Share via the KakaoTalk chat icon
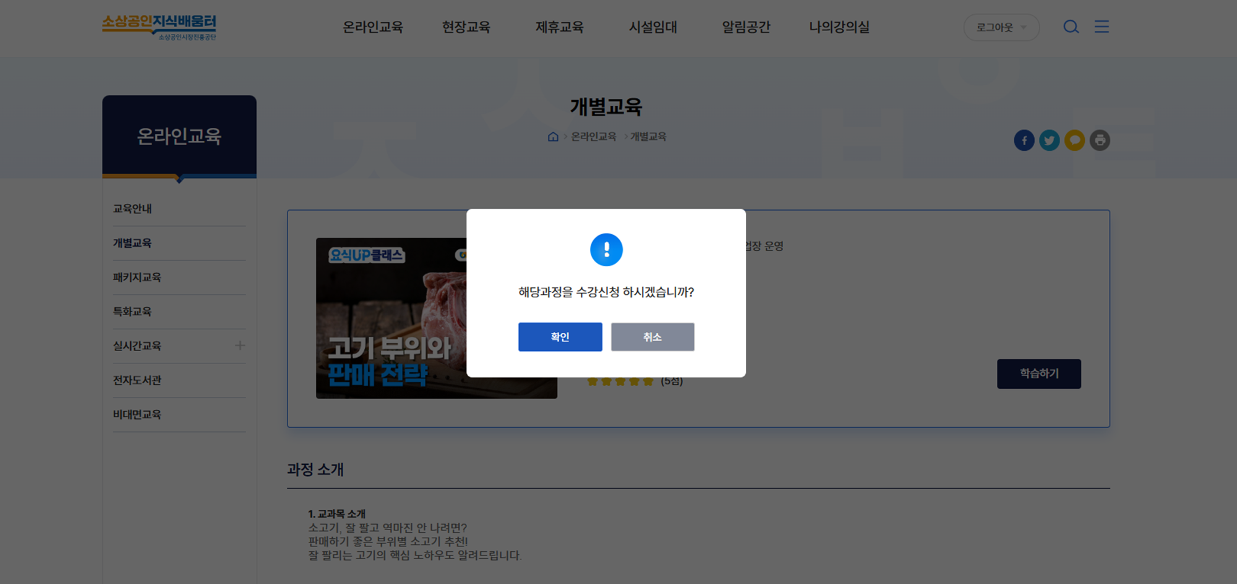Screen dimensions: 1237x584 (1075, 140)
